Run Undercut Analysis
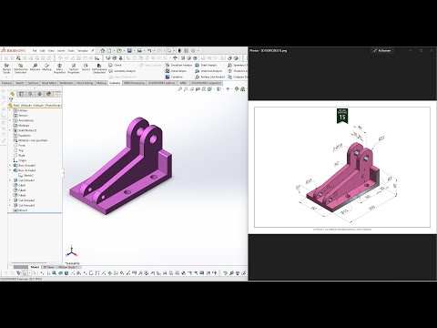437x328 pixels. pos(208,71)
